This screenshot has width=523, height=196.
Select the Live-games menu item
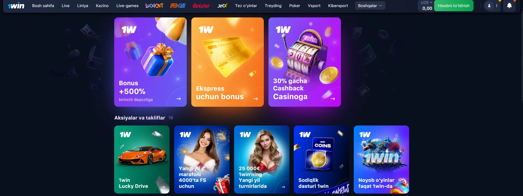click(127, 6)
